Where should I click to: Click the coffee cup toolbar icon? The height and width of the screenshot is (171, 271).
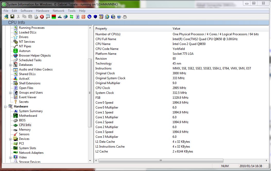(125, 17)
